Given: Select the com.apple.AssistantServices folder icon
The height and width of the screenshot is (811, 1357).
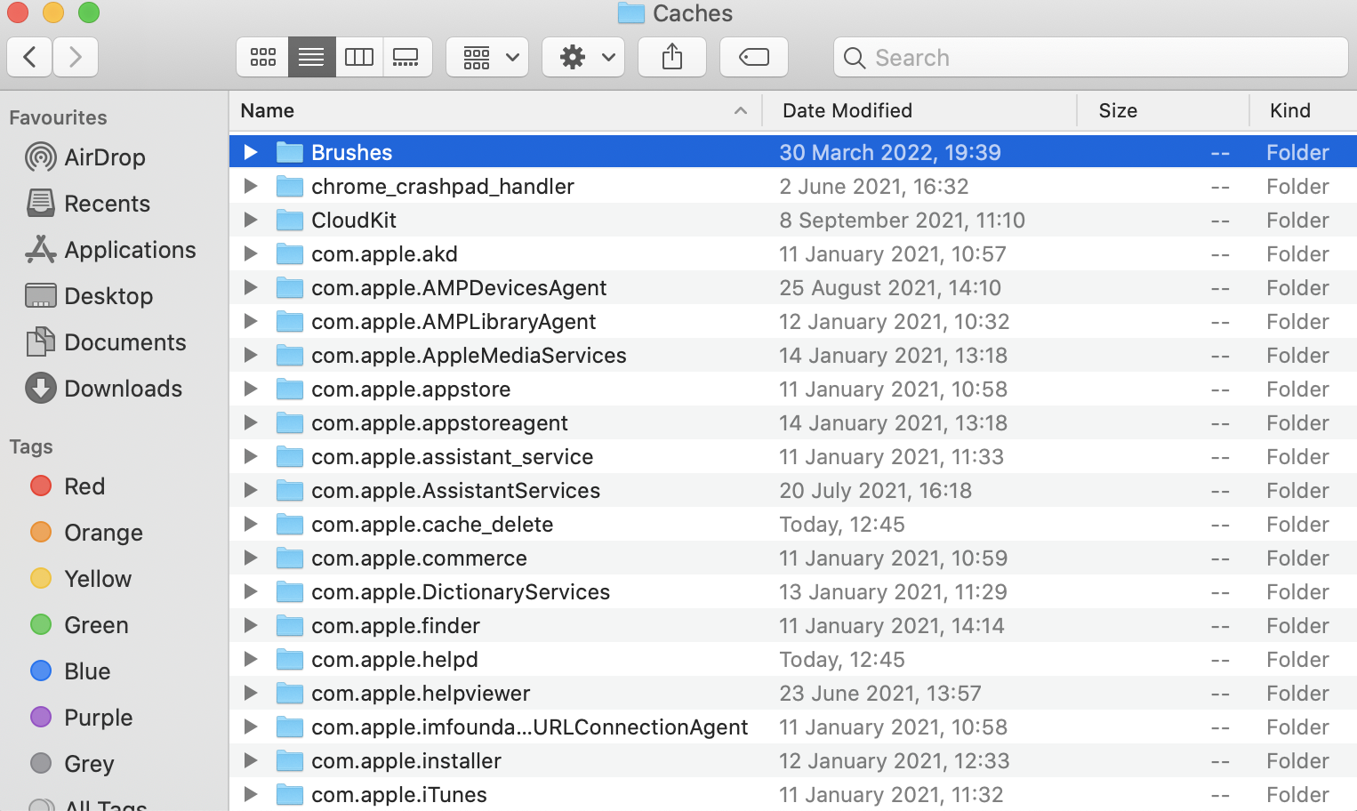Looking at the screenshot, I should [x=290, y=491].
